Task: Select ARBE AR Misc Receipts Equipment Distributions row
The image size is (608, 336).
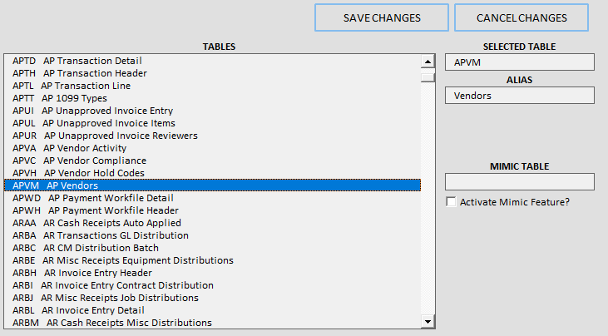Action: 212,260
